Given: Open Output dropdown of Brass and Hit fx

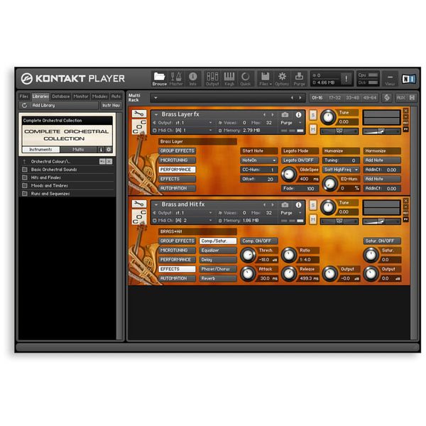Looking at the screenshot, I should (x=210, y=213).
